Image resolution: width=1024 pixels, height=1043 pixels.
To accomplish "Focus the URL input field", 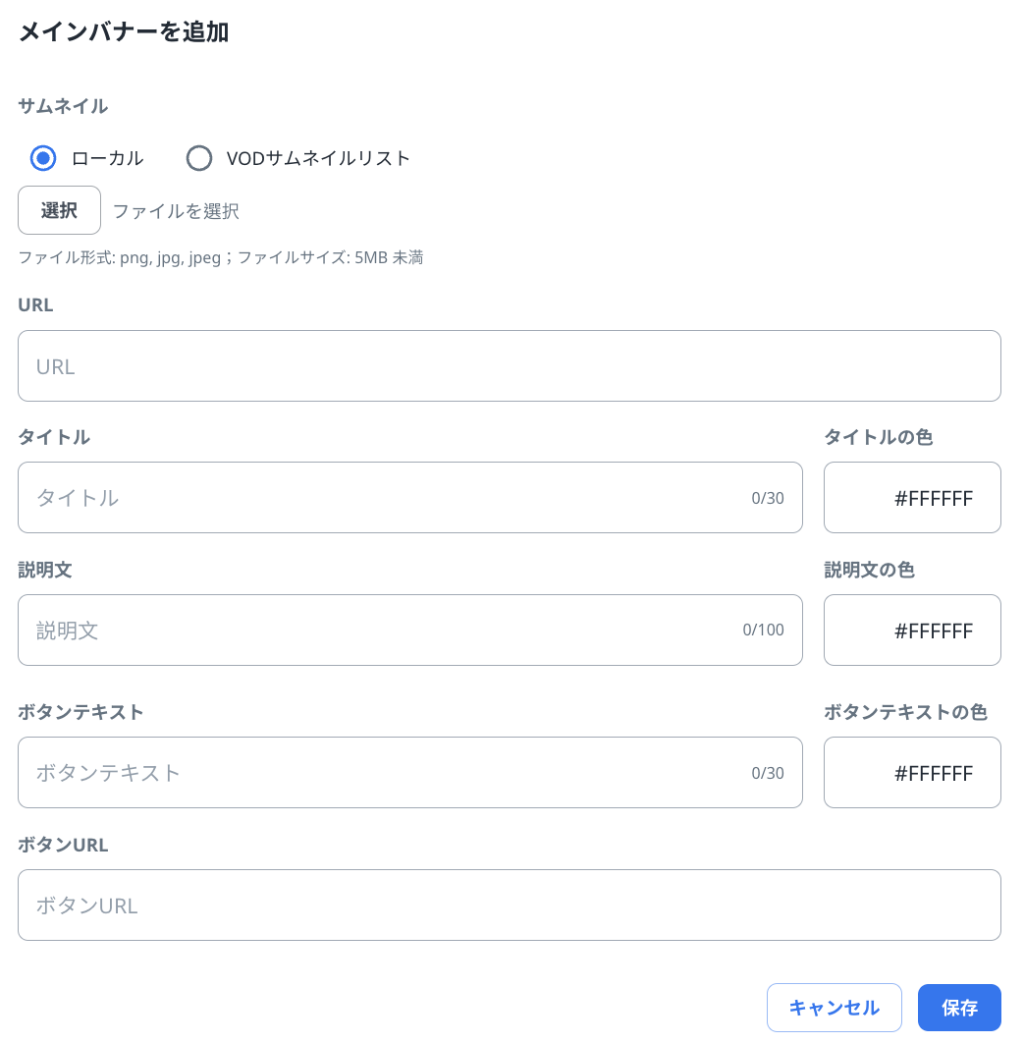I will coord(509,366).
